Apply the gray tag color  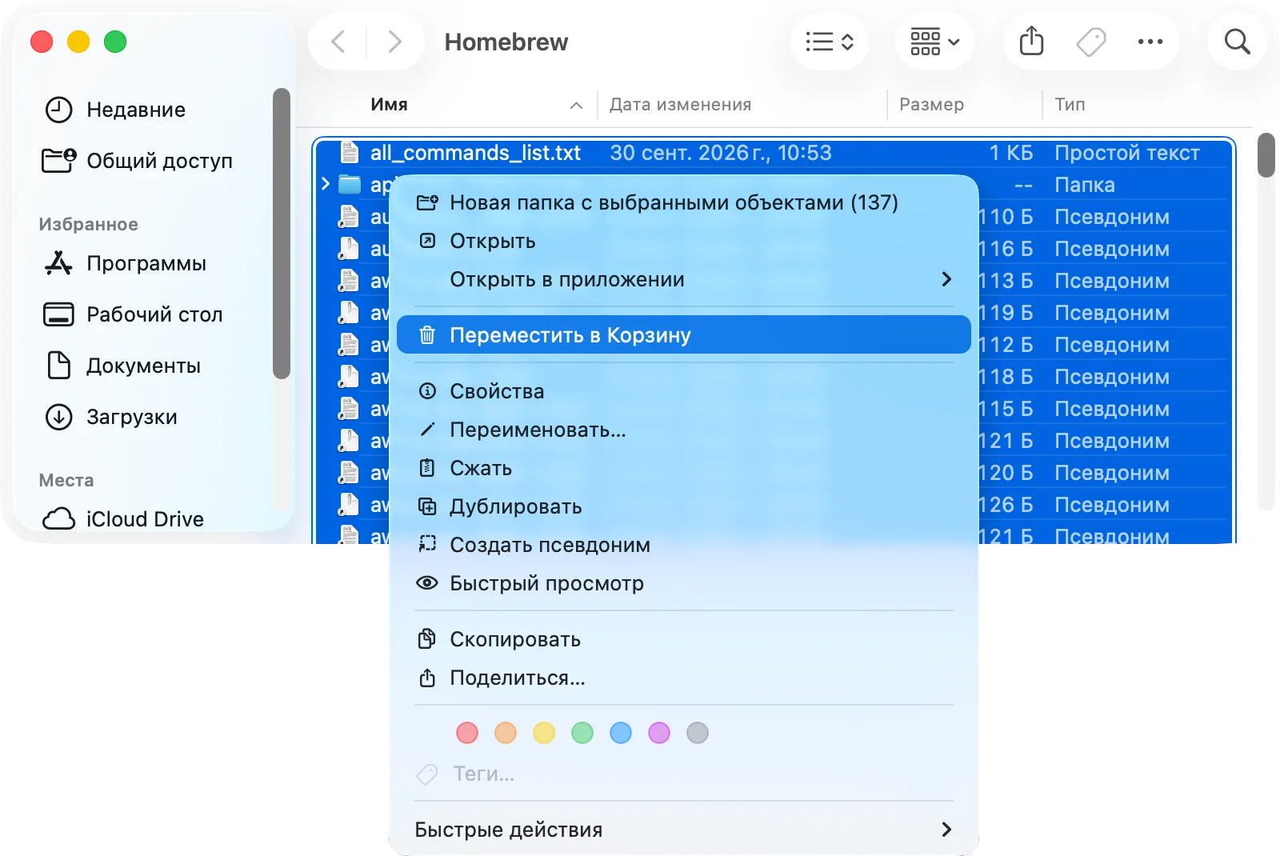click(x=698, y=733)
